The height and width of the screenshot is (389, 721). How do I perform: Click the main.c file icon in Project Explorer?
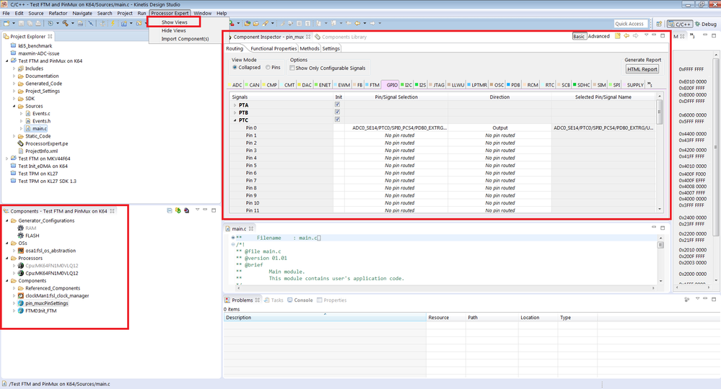(28, 128)
